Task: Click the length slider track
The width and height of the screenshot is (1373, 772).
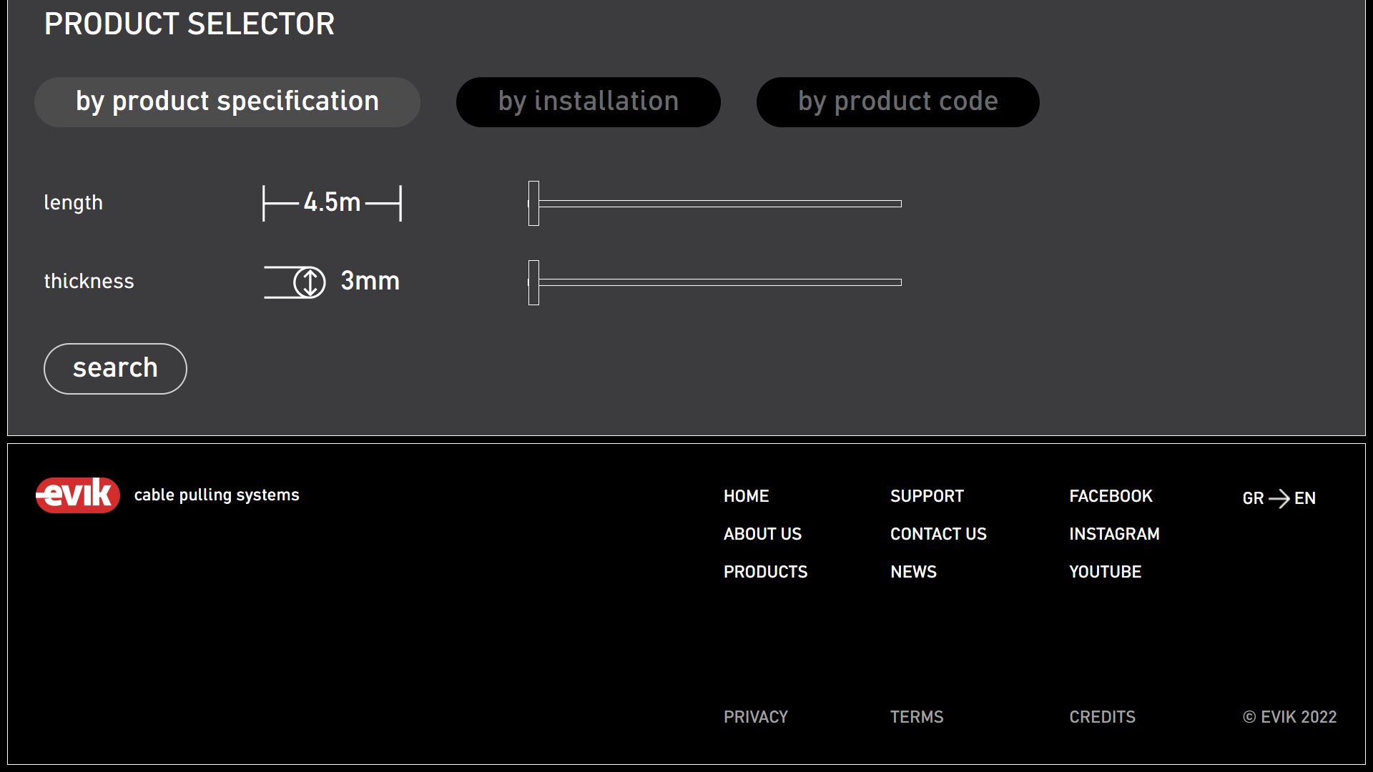Action: tap(715, 204)
